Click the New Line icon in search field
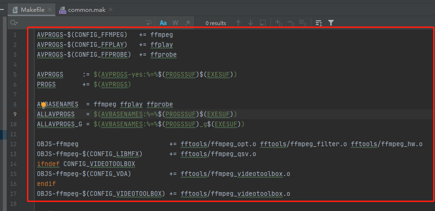Screen dimensions: 435x211 pos(148,23)
